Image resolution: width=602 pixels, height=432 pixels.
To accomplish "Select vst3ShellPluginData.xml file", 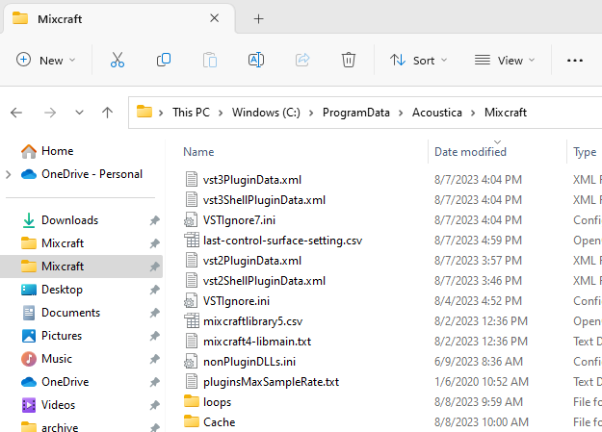I will [264, 200].
